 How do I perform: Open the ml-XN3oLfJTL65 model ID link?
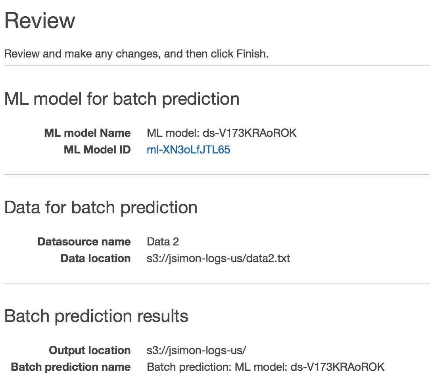(188, 149)
